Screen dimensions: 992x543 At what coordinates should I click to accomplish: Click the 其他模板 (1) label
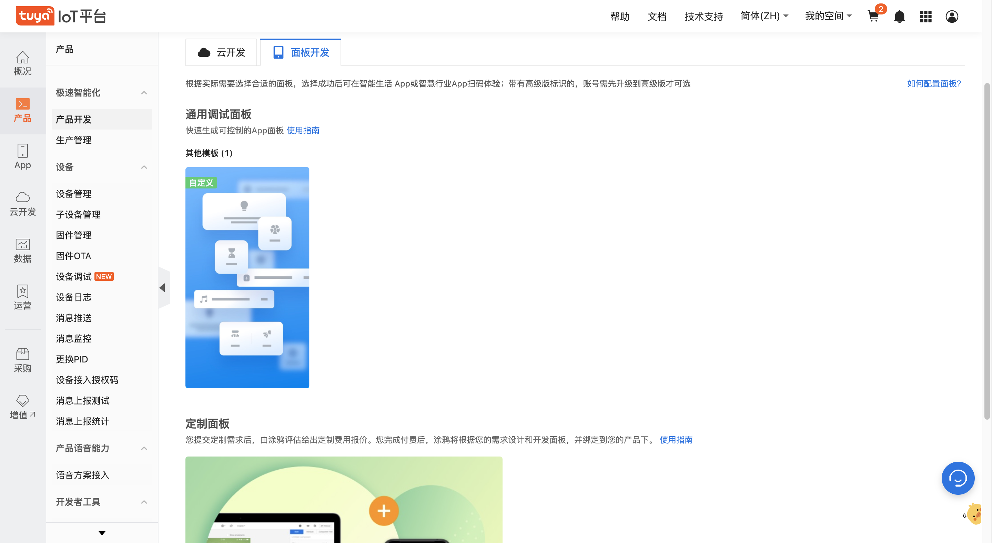click(209, 153)
